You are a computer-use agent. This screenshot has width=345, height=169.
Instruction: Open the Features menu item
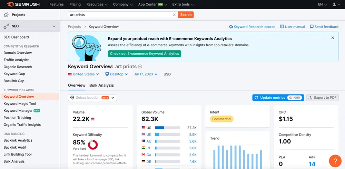(x=57, y=4)
